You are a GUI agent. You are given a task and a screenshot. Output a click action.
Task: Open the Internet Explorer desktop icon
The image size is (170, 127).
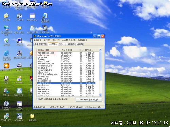(x=6, y=56)
